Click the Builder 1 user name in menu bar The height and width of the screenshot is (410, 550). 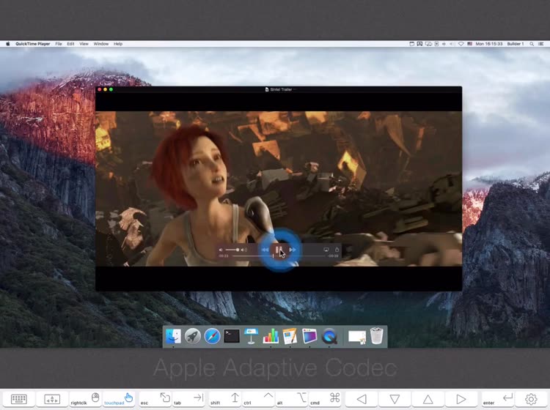click(x=516, y=44)
